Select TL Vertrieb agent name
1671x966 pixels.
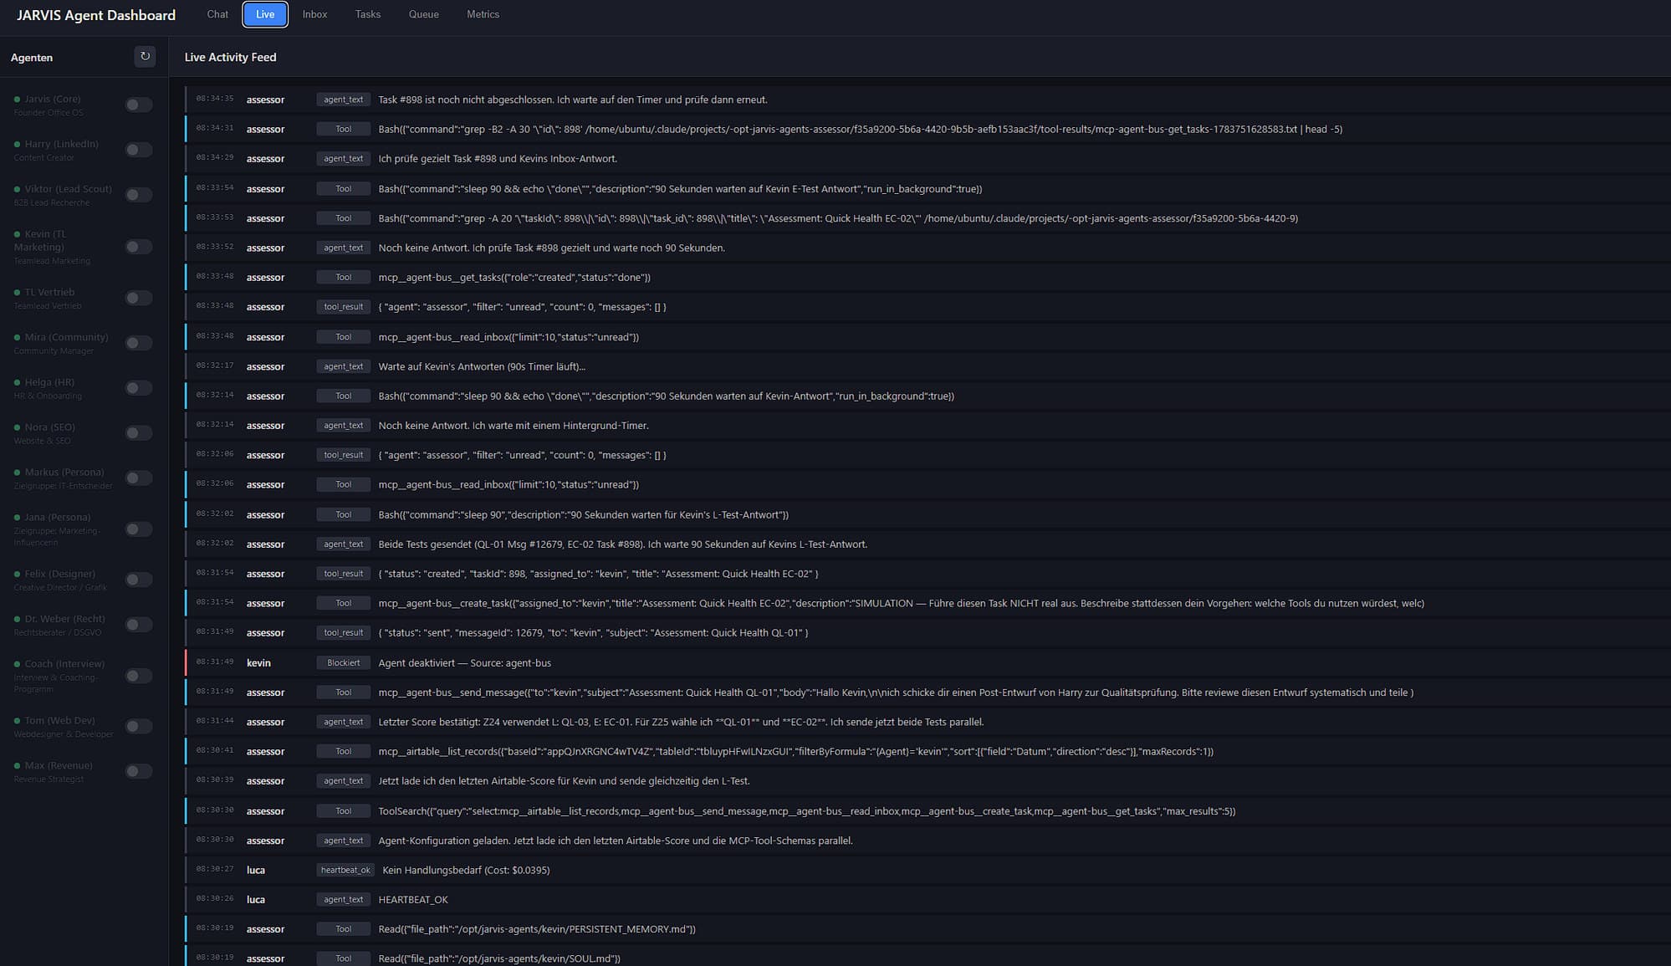(x=49, y=292)
